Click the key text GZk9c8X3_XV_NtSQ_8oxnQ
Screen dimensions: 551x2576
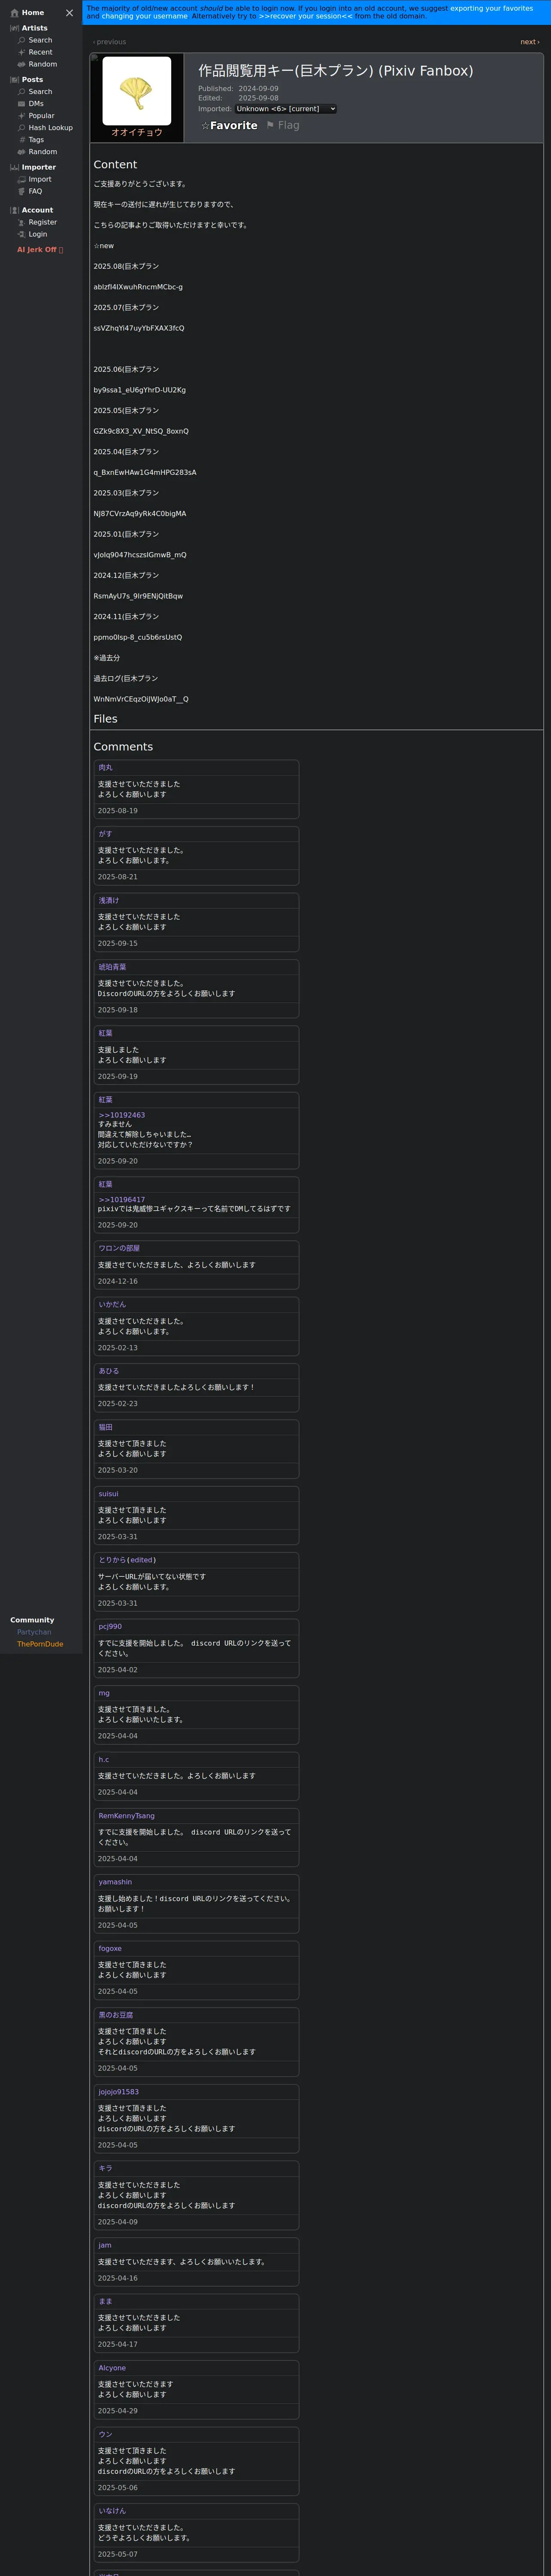[x=141, y=431]
